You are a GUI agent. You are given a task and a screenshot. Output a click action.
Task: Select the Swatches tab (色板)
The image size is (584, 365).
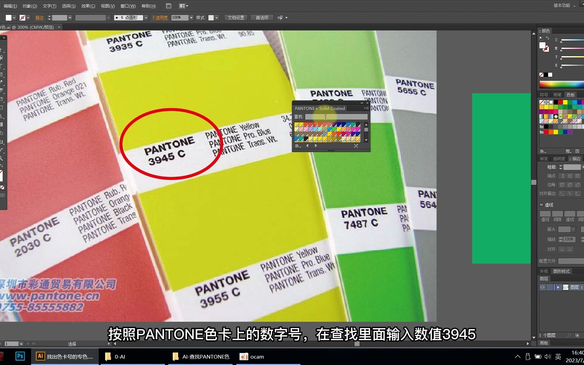(x=571, y=95)
